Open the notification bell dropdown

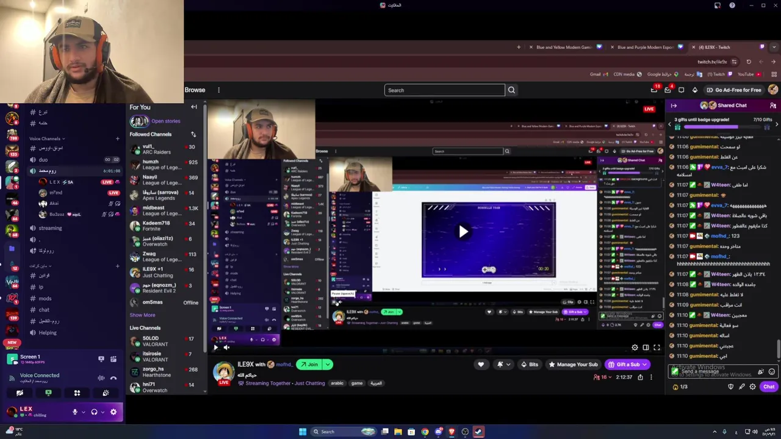[502, 365]
